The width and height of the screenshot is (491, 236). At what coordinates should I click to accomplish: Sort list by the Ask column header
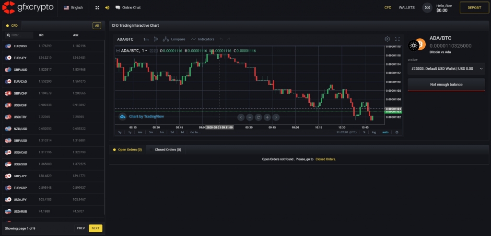click(x=76, y=35)
